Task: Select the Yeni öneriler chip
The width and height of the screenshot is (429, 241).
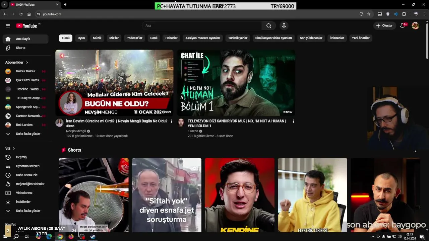Action: (361, 38)
